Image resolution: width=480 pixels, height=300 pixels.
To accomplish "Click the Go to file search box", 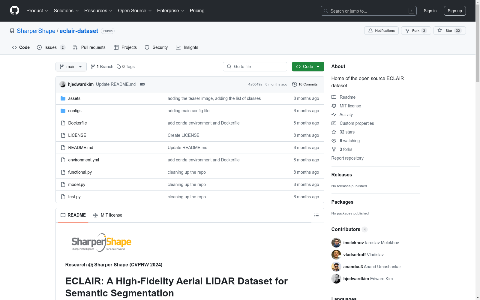I will 255,67.
